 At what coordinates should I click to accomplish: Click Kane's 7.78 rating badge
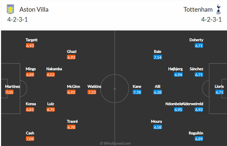(137, 92)
